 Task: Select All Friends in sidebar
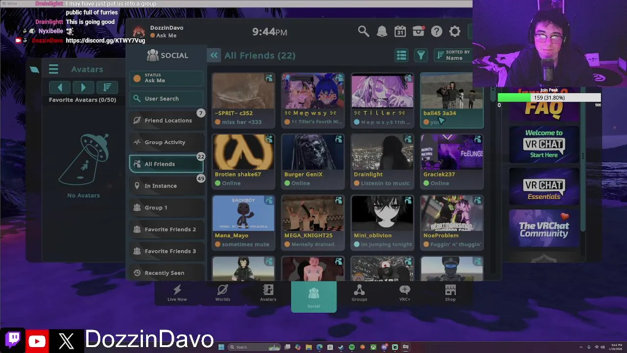click(x=167, y=164)
